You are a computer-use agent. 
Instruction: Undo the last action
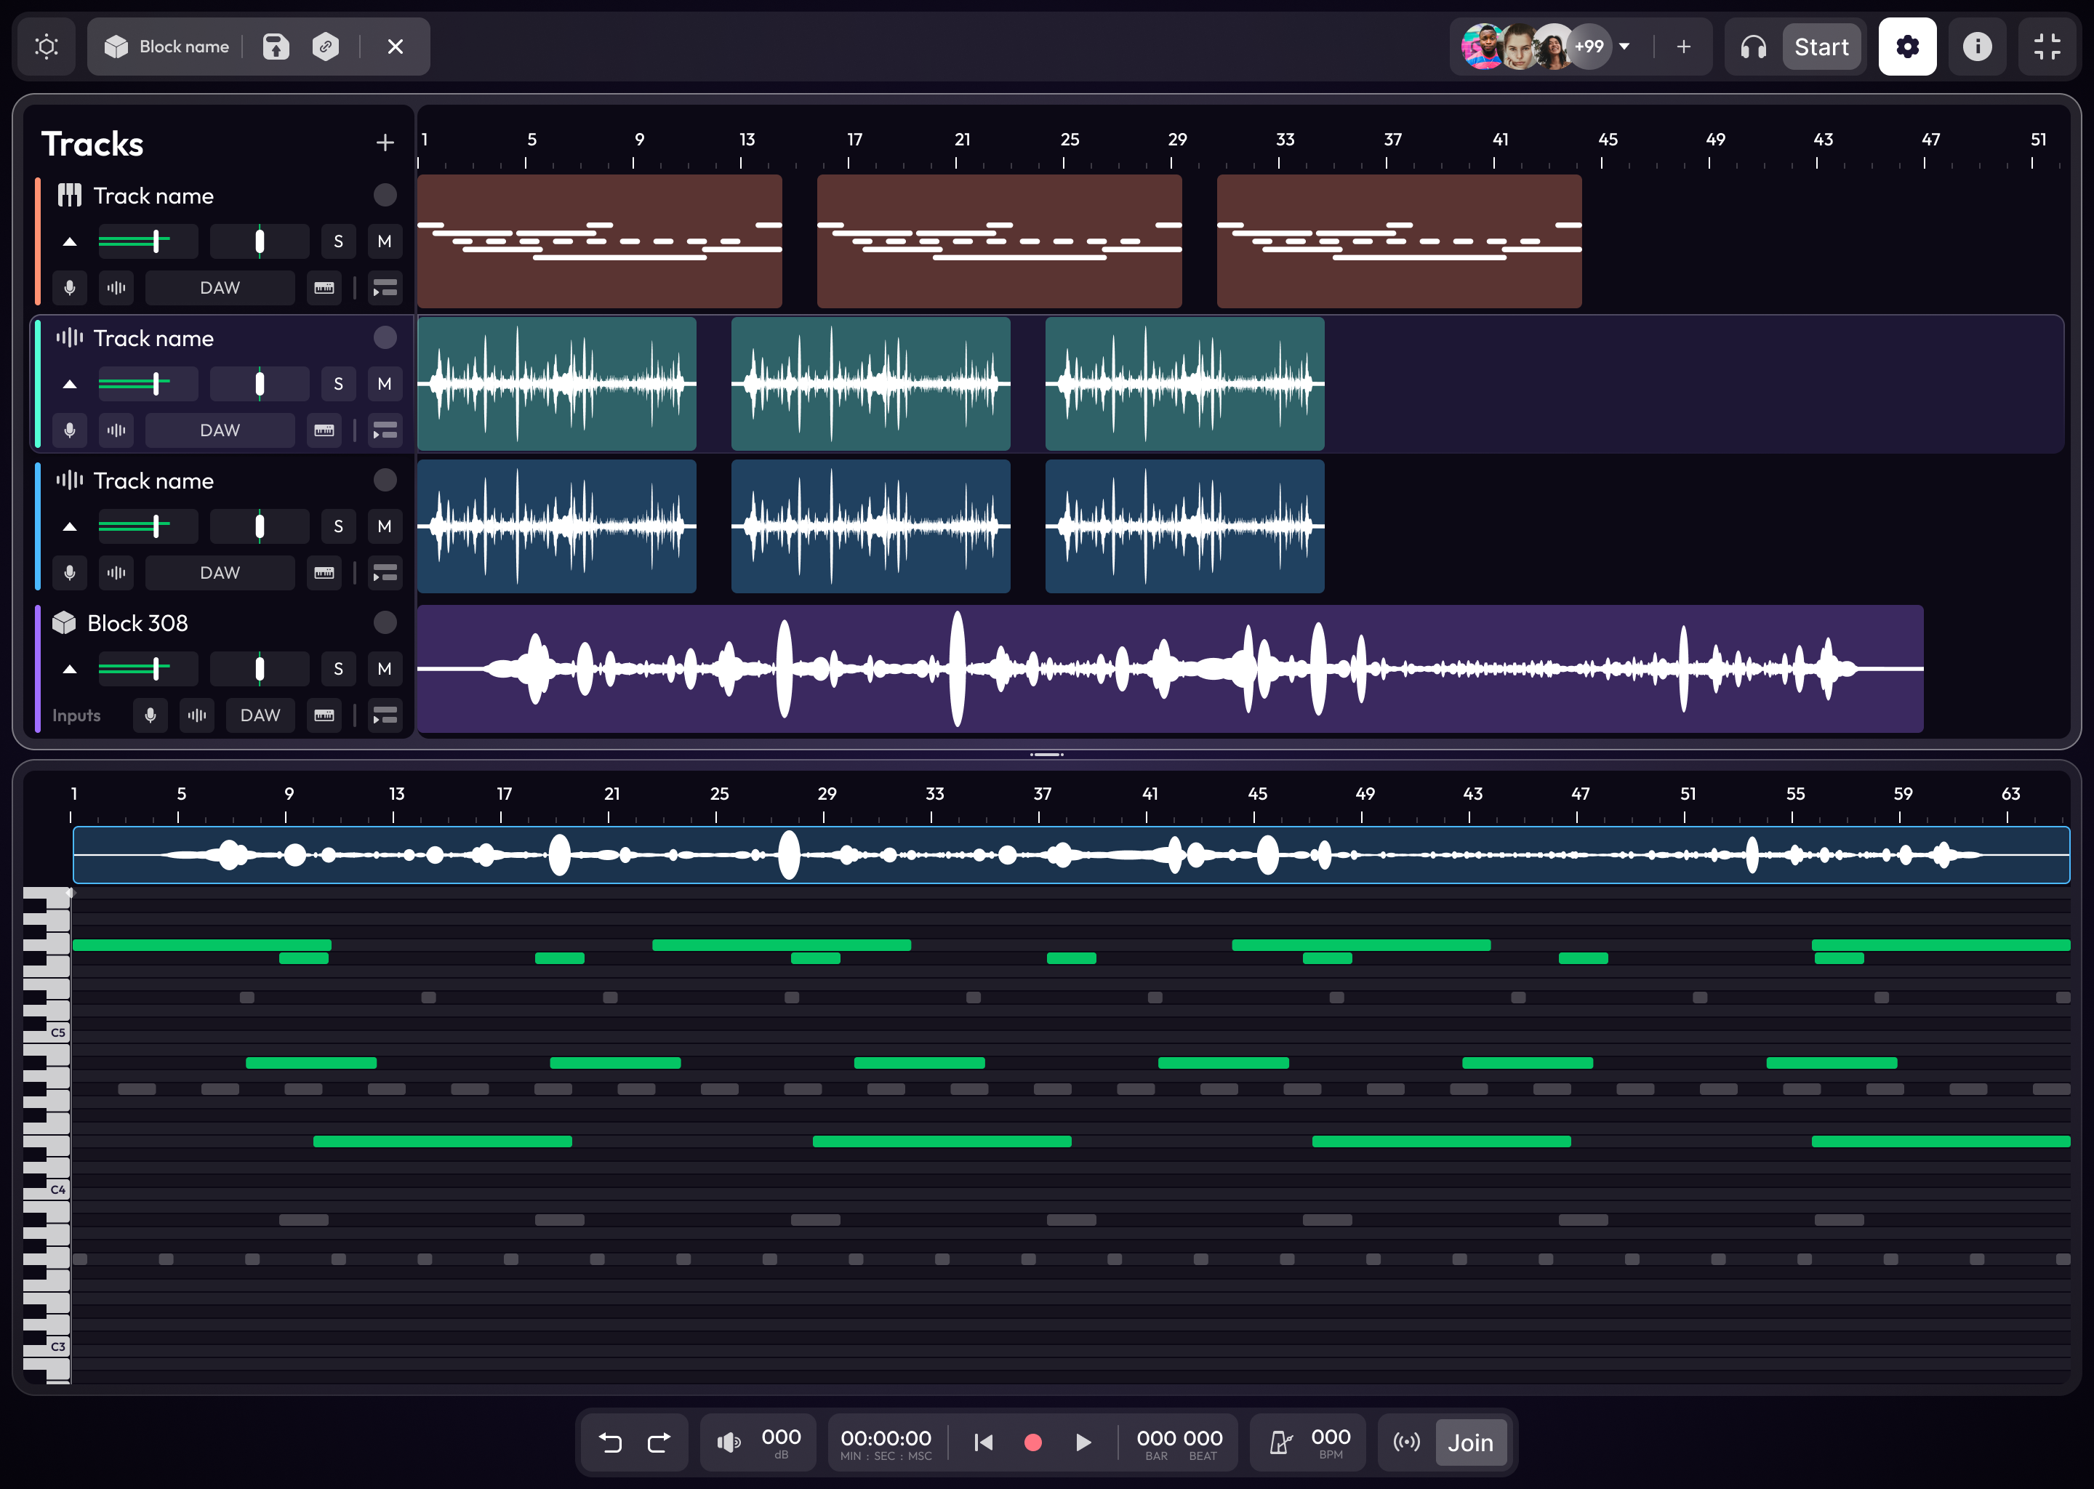click(x=610, y=1442)
